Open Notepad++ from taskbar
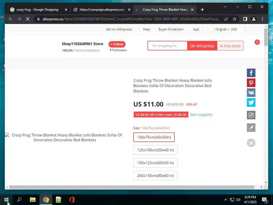Image resolution: width=273 pixels, height=205 pixels. point(59,200)
